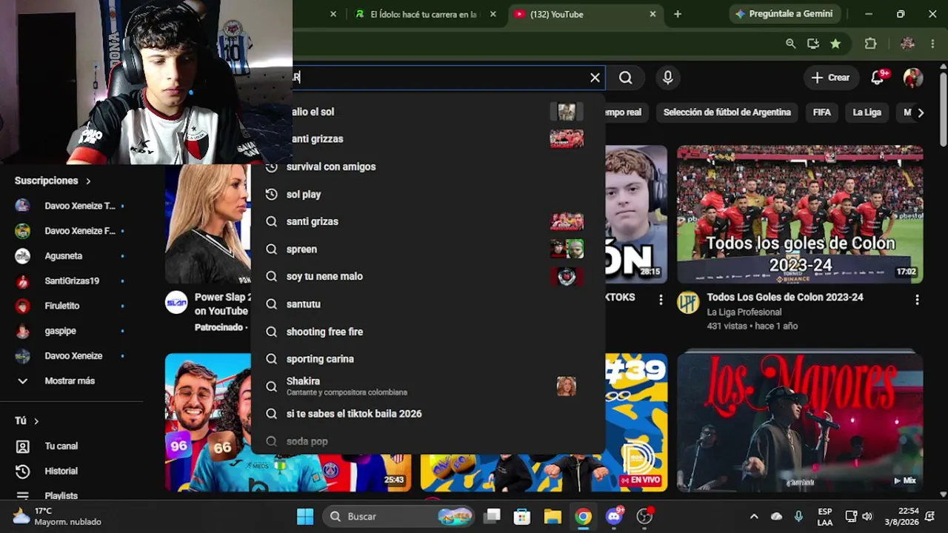Click the Crear button

pos(831,78)
